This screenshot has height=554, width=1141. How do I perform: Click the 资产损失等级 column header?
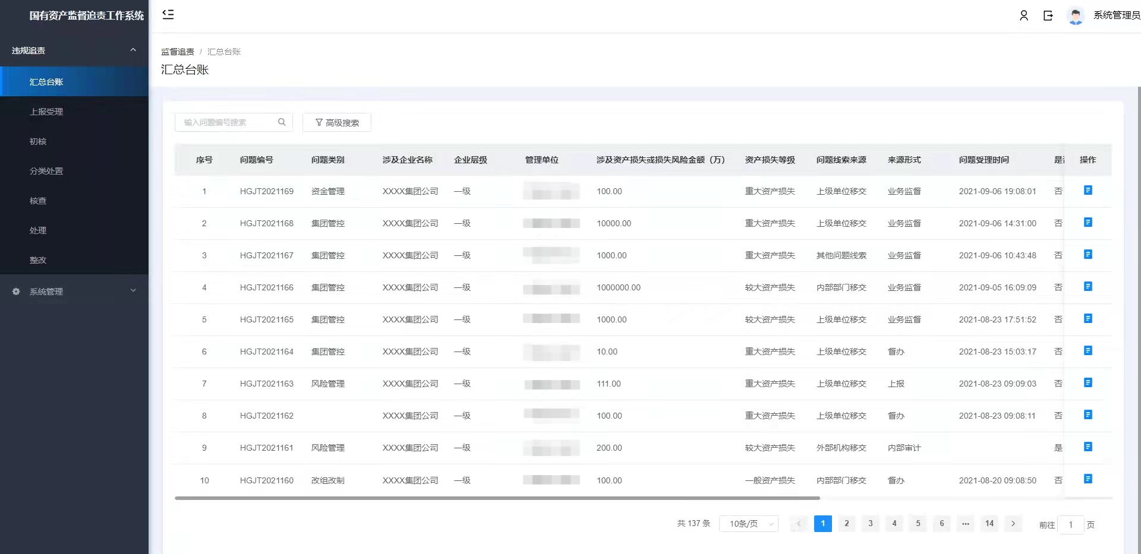[770, 160]
